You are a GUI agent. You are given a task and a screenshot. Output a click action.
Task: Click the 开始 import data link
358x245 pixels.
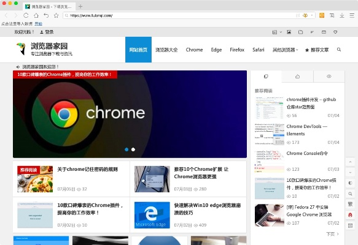click(38, 24)
